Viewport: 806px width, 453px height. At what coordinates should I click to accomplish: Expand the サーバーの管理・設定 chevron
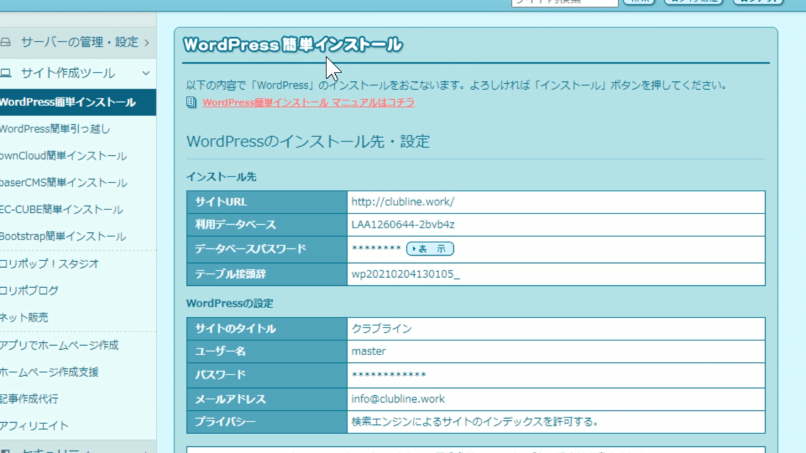146,42
